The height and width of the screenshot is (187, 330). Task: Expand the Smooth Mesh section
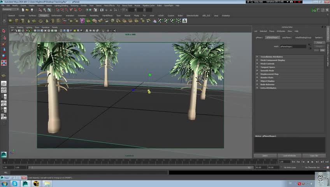pyautogui.click(x=267, y=71)
